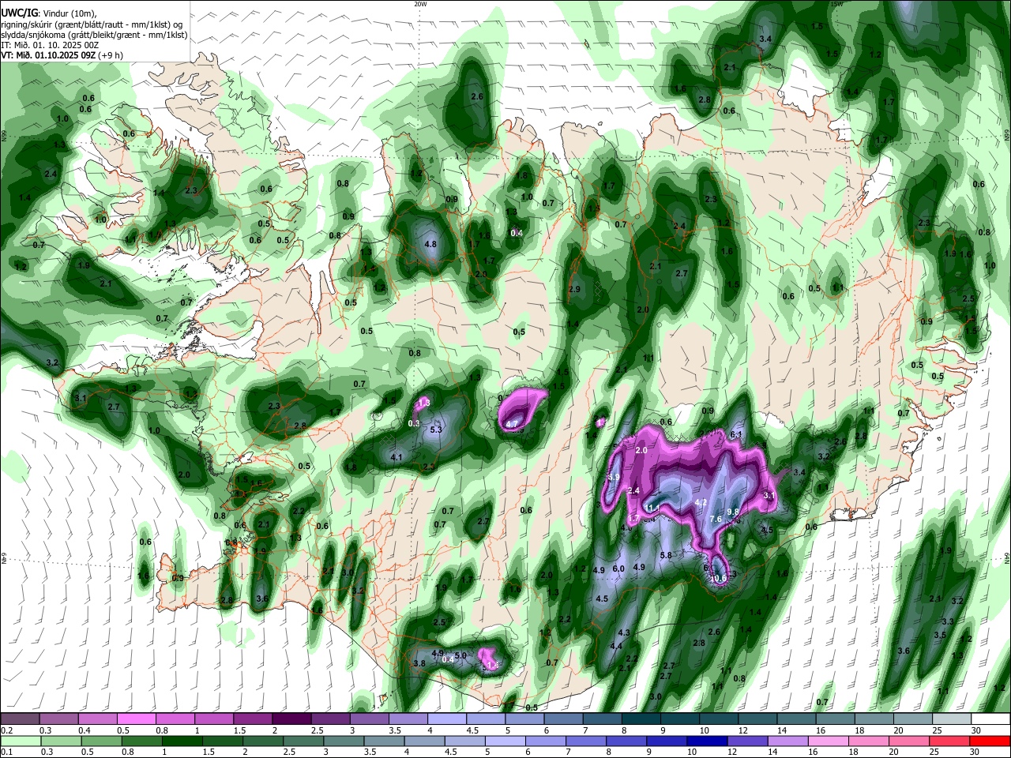Click the '4.7' value inside pink area
1011x758 pixels.
[x=511, y=424]
